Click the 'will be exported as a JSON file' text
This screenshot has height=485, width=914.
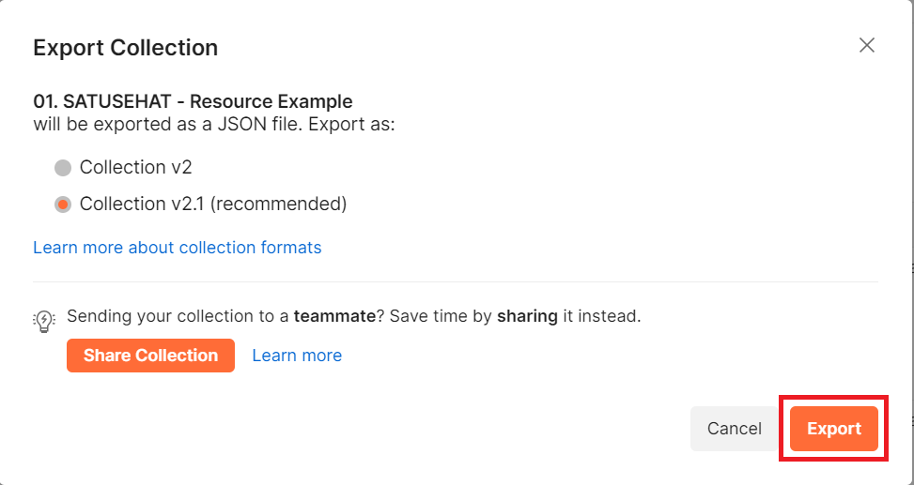(x=168, y=125)
